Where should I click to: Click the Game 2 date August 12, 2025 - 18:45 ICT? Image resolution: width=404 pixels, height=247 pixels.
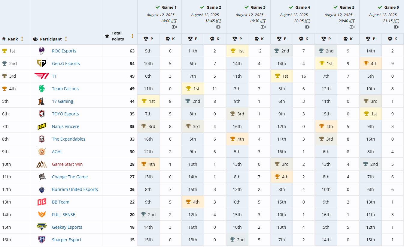206,18
